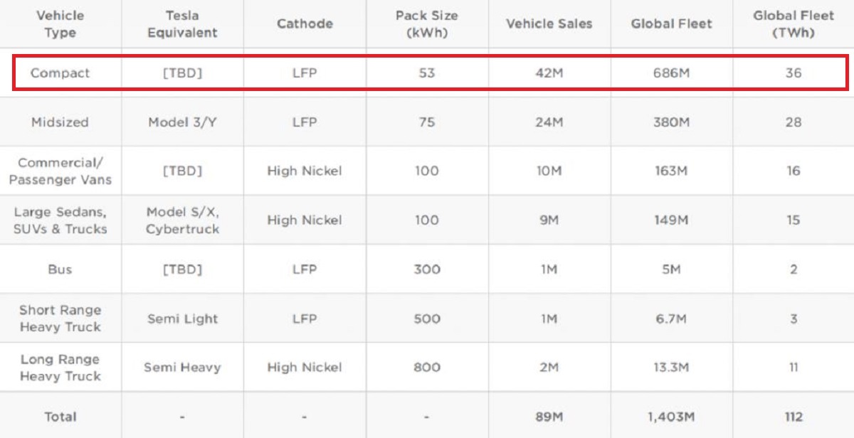The image size is (854, 438).
Task: Click the Bus row label
Action: (x=60, y=269)
